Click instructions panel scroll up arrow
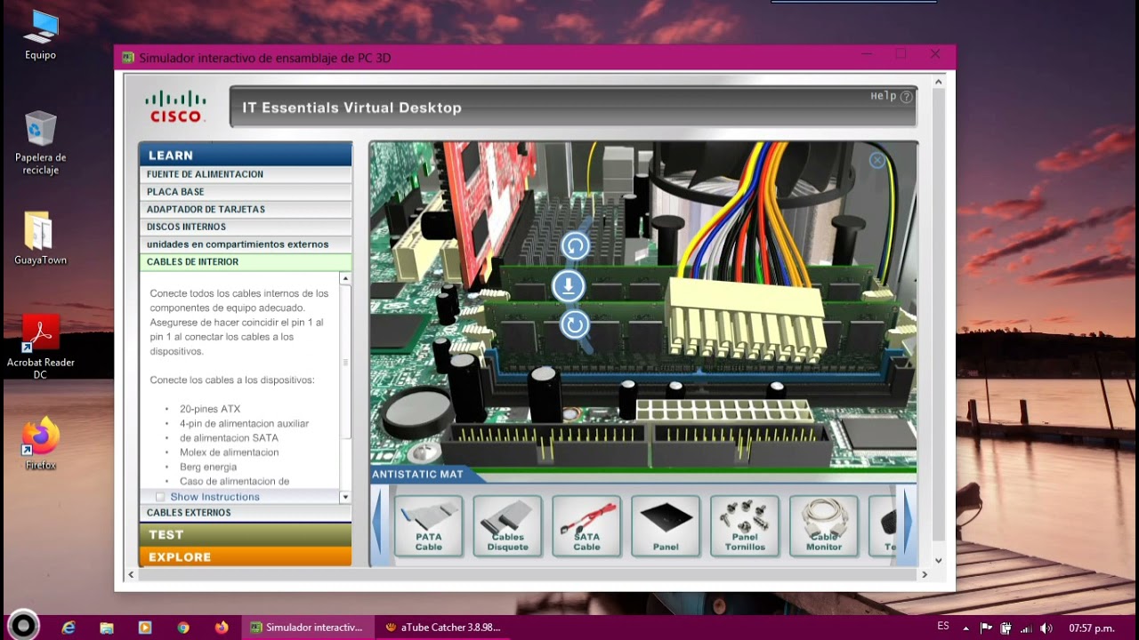Image resolution: width=1139 pixels, height=640 pixels. point(345,279)
